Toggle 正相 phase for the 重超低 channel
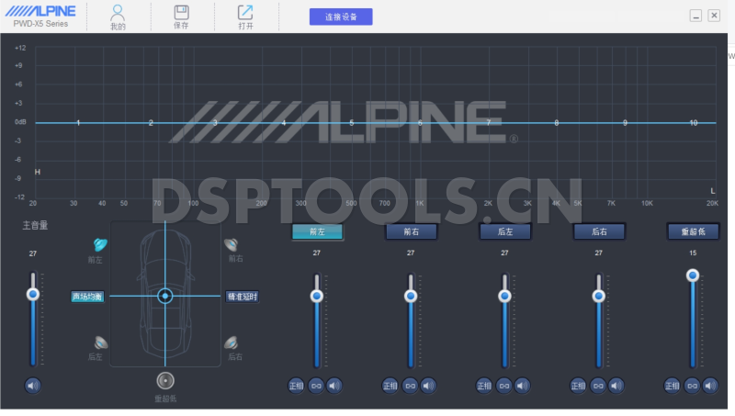This screenshot has height=416, width=735. (672, 386)
